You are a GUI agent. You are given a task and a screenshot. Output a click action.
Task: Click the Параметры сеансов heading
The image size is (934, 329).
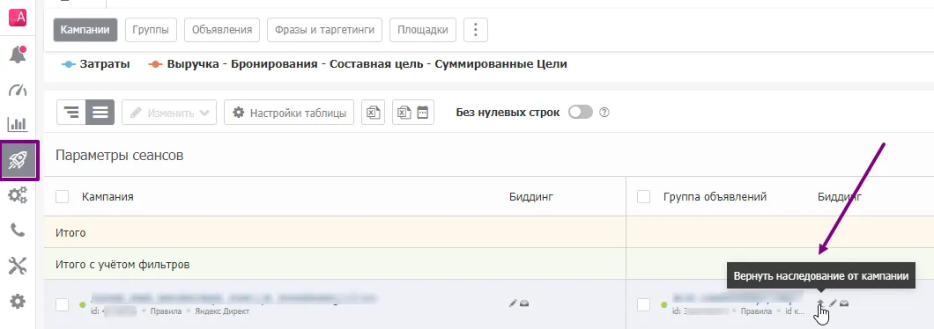tap(119, 156)
